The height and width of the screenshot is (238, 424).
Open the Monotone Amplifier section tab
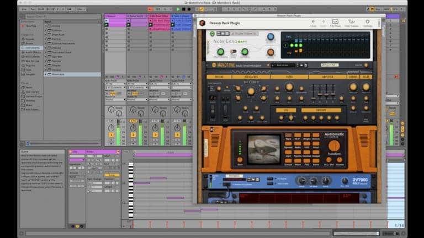pyautogui.click(x=327, y=77)
